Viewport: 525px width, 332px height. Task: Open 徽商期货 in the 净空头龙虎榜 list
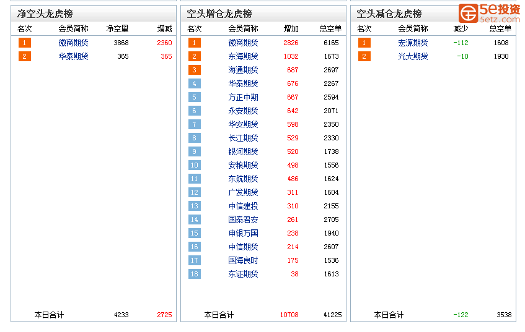[73, 43]
